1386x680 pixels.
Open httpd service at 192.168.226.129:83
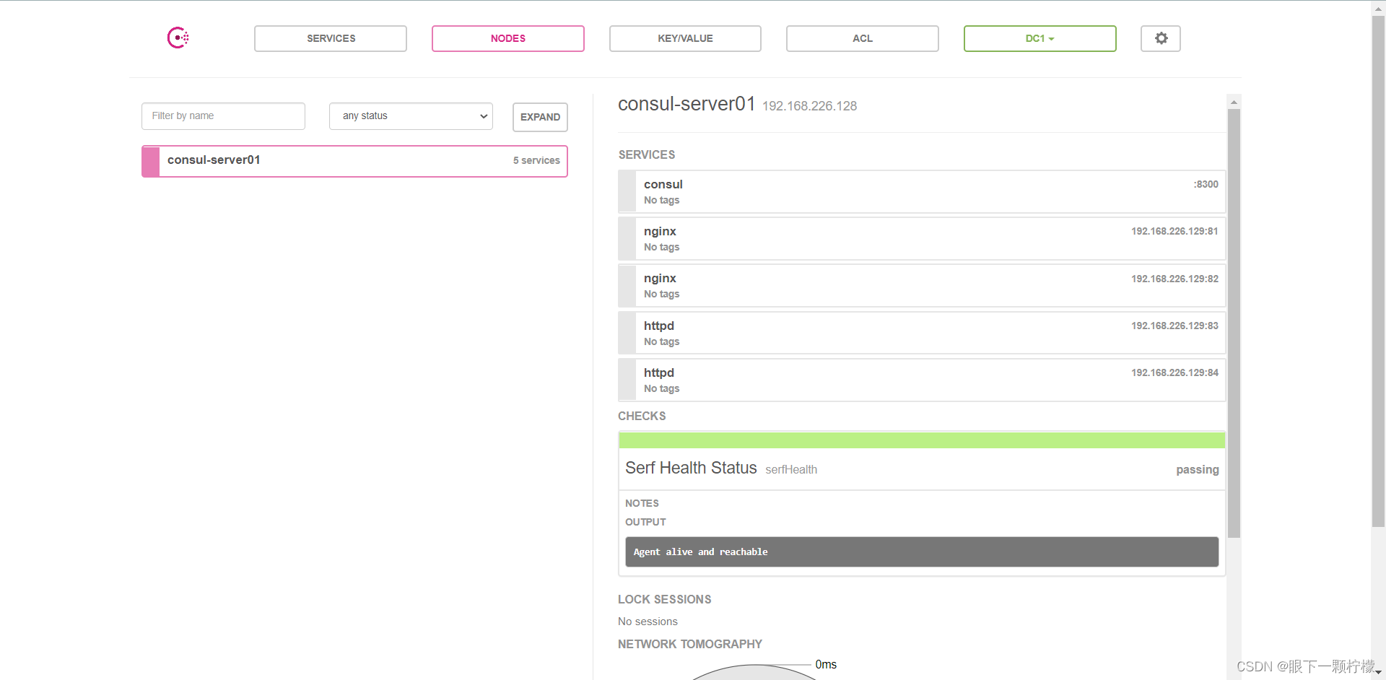pos(922,333)
